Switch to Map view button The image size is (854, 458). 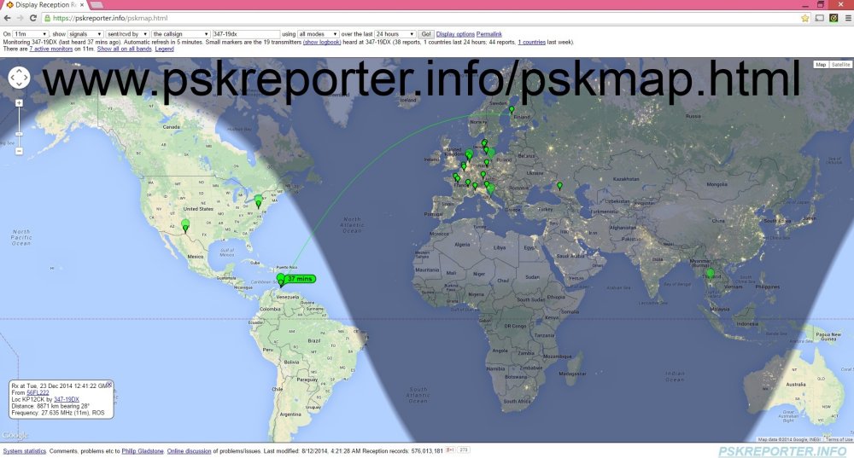point(821,64)
